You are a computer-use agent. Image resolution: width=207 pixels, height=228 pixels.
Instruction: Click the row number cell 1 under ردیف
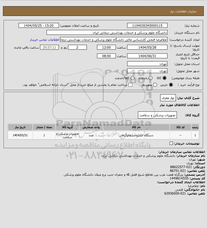pos(195,135)
